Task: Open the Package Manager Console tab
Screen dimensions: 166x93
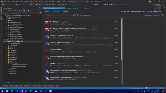Action: click(x=16, y=85)
